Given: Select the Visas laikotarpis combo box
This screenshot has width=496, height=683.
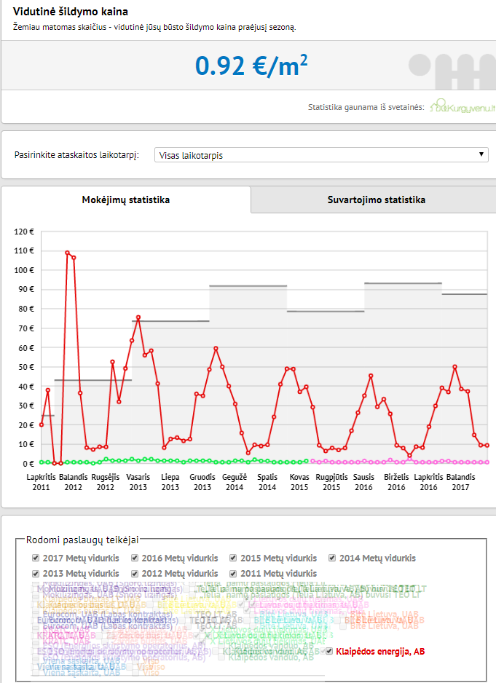Looking at the screenshot, I should point(321,155).
